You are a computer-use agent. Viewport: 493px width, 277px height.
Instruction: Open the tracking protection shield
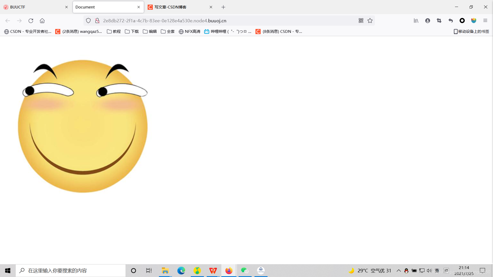(x=88, y=21)
